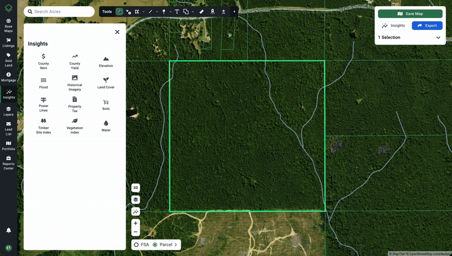This screenshot has height=256, width=452.
Task: Close the Insights panel
Action: [118, 32]
